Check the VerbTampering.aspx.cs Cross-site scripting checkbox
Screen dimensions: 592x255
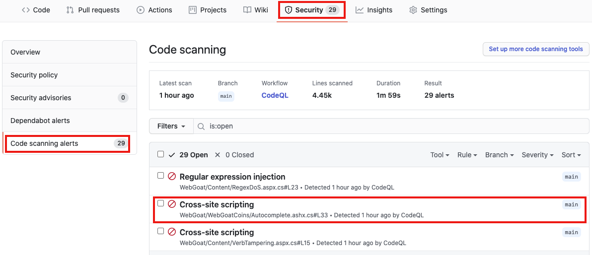[161, 231]
